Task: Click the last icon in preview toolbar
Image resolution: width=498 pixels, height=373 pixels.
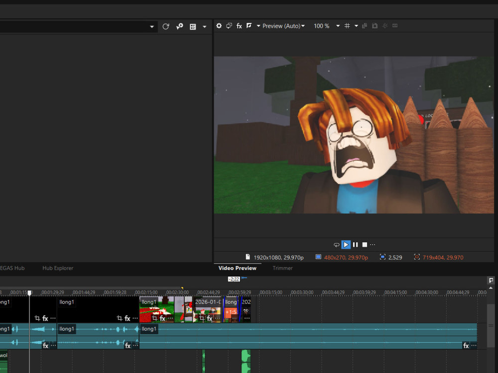Action: point(395,26)
